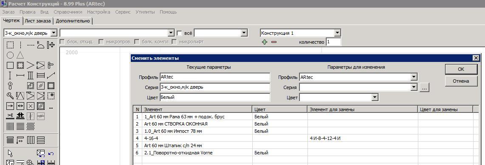
Task: Choose the diagonal lines hatch pattern
Action: (x=30, y=126)
